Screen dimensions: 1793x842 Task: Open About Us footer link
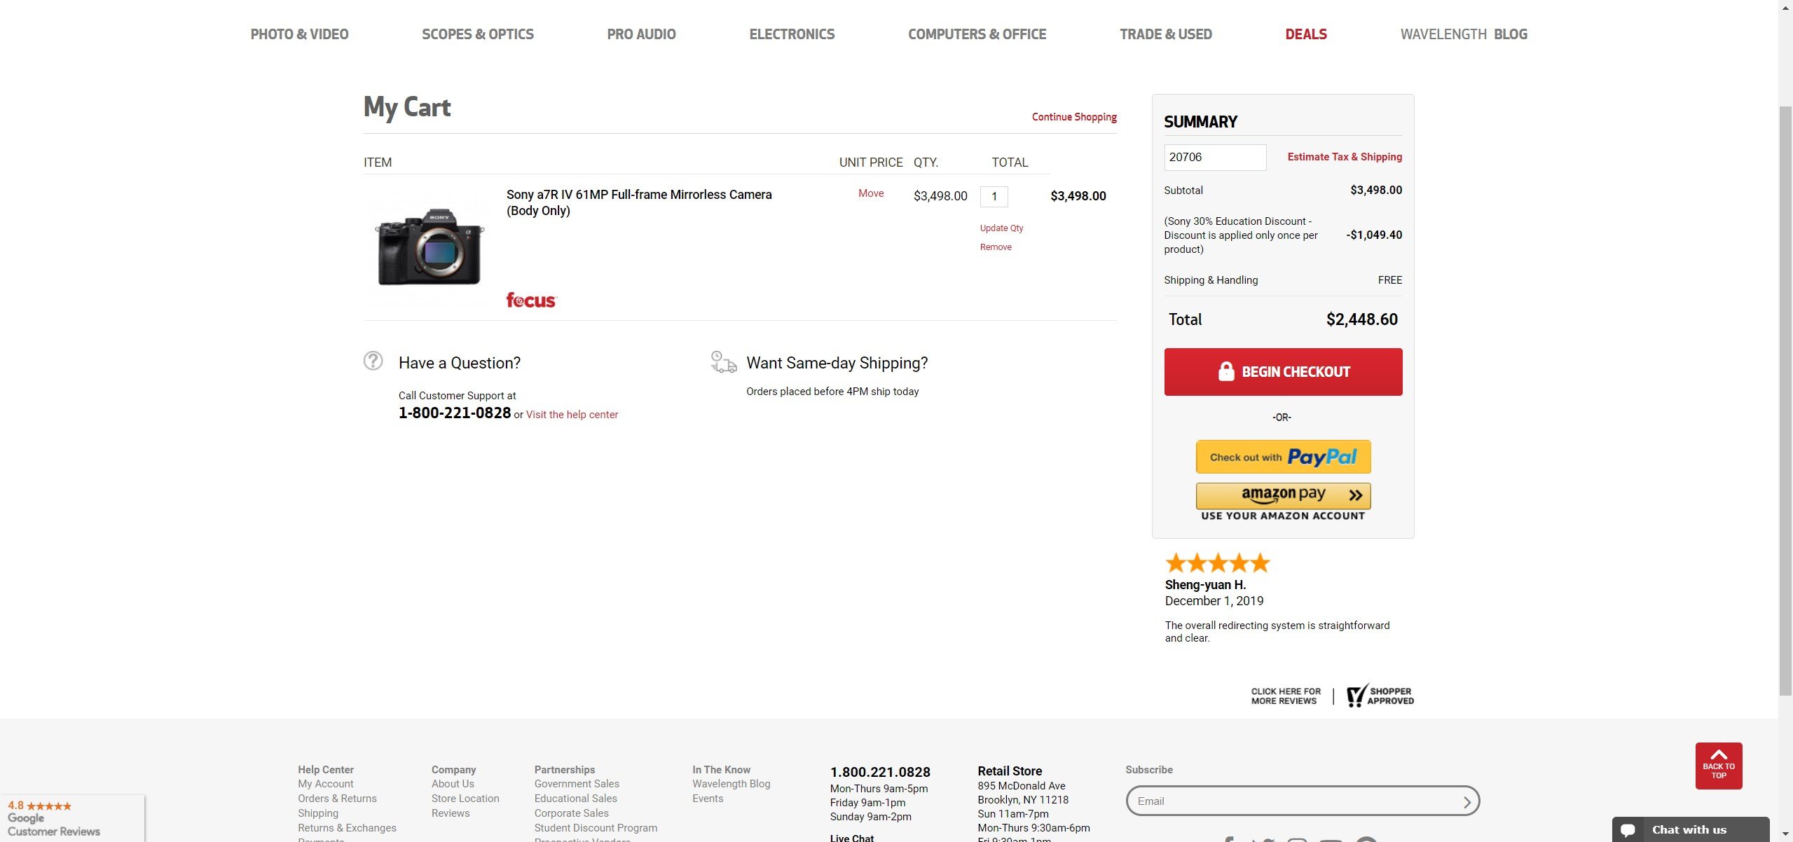[x=453, y=784]
